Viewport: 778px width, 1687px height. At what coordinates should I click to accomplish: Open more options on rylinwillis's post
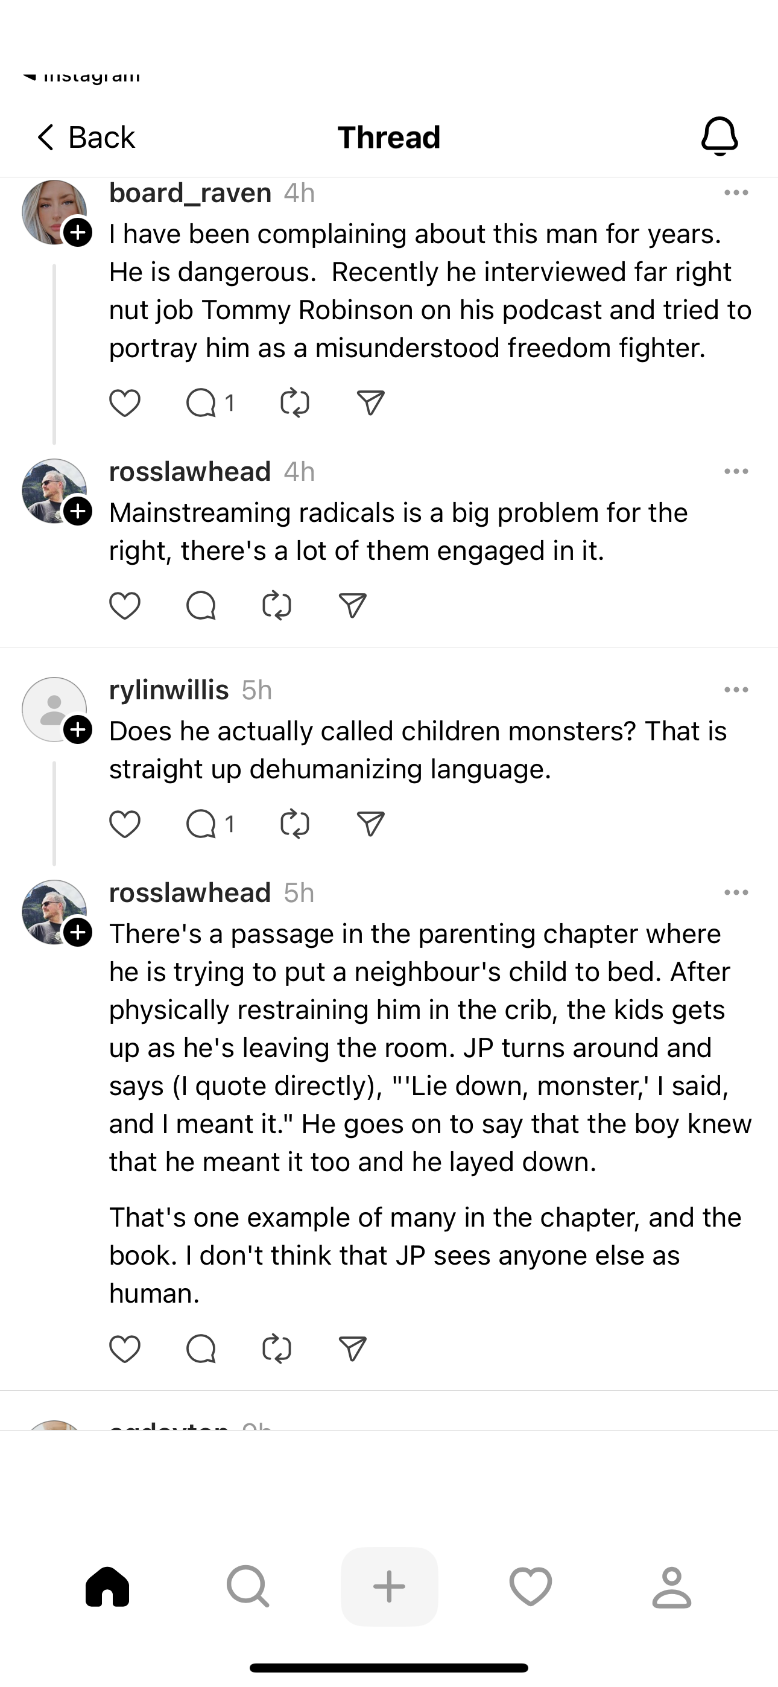pyautogui.click(x=736, y=690)
